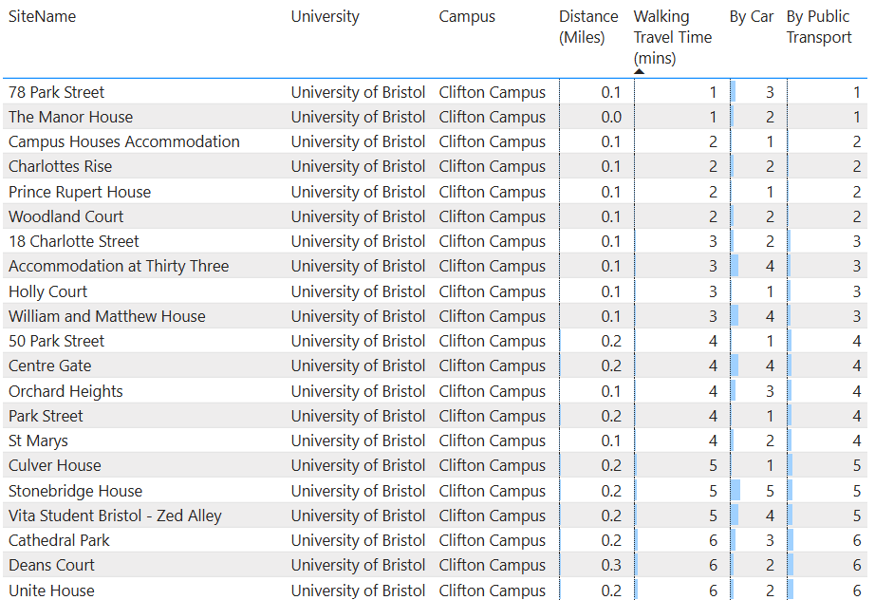Click By Car value 5 for Stonebridge House
This screenshot has height=600, width=875.
(x=770, y=491)
